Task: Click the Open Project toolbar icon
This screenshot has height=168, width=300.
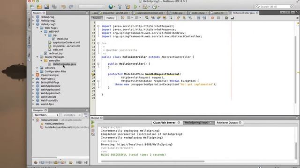Action: coord(47,7)
